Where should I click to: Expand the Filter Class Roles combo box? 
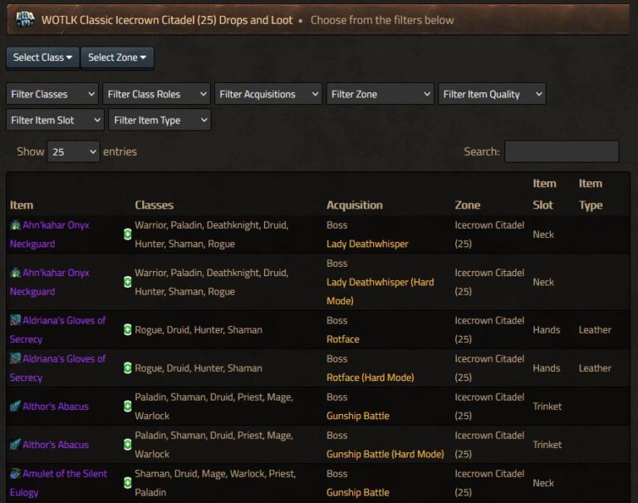(157, 94)
